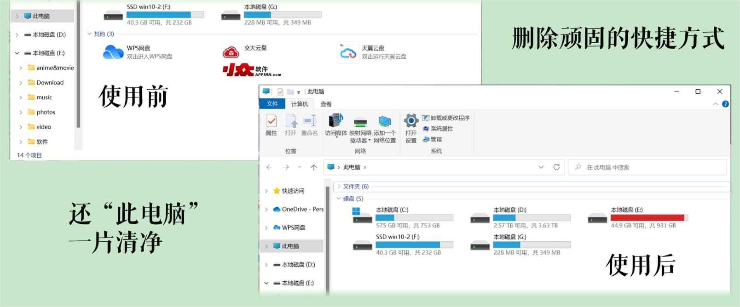Open WPS网盘 cloud icon in the 使用前 window
The height and width of the screenshot is (307, 740).
coord(113,52)
